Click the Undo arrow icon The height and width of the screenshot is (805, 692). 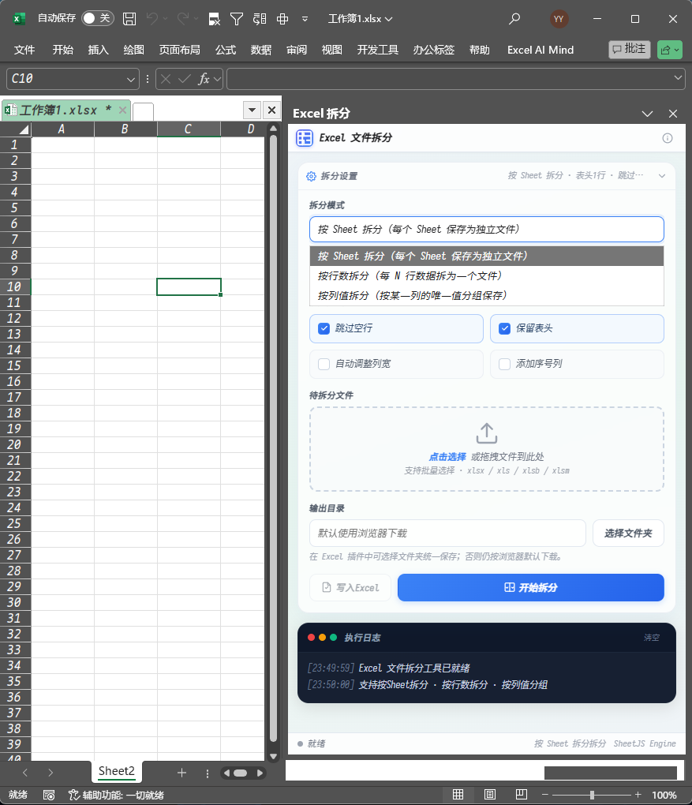point(152,19)
